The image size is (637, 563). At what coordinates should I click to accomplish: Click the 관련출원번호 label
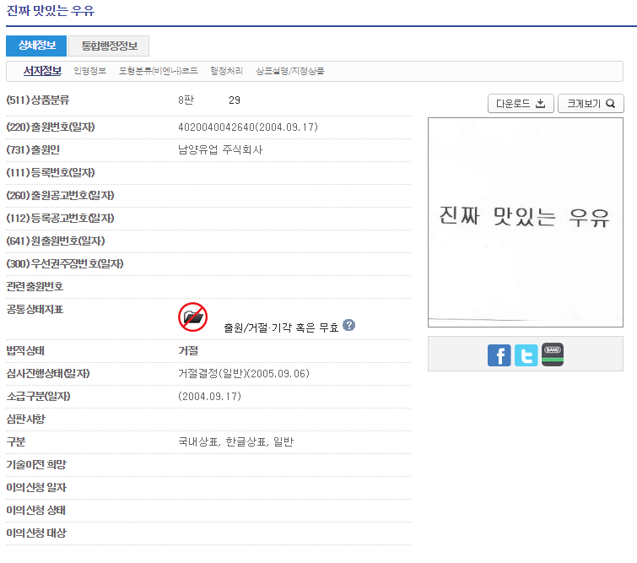click(x=35, y=287)
